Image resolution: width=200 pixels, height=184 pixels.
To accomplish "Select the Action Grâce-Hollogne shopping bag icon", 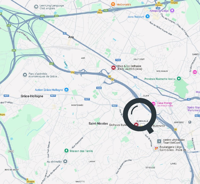I will pos(66,90).
